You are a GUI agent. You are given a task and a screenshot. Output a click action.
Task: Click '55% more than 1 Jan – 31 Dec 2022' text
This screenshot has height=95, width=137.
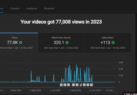(108, 48)
